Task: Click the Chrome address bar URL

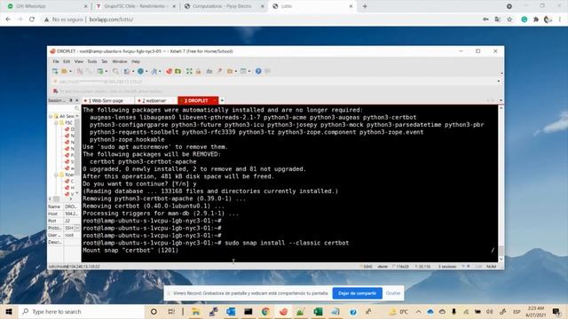Action: click(111, 19)
